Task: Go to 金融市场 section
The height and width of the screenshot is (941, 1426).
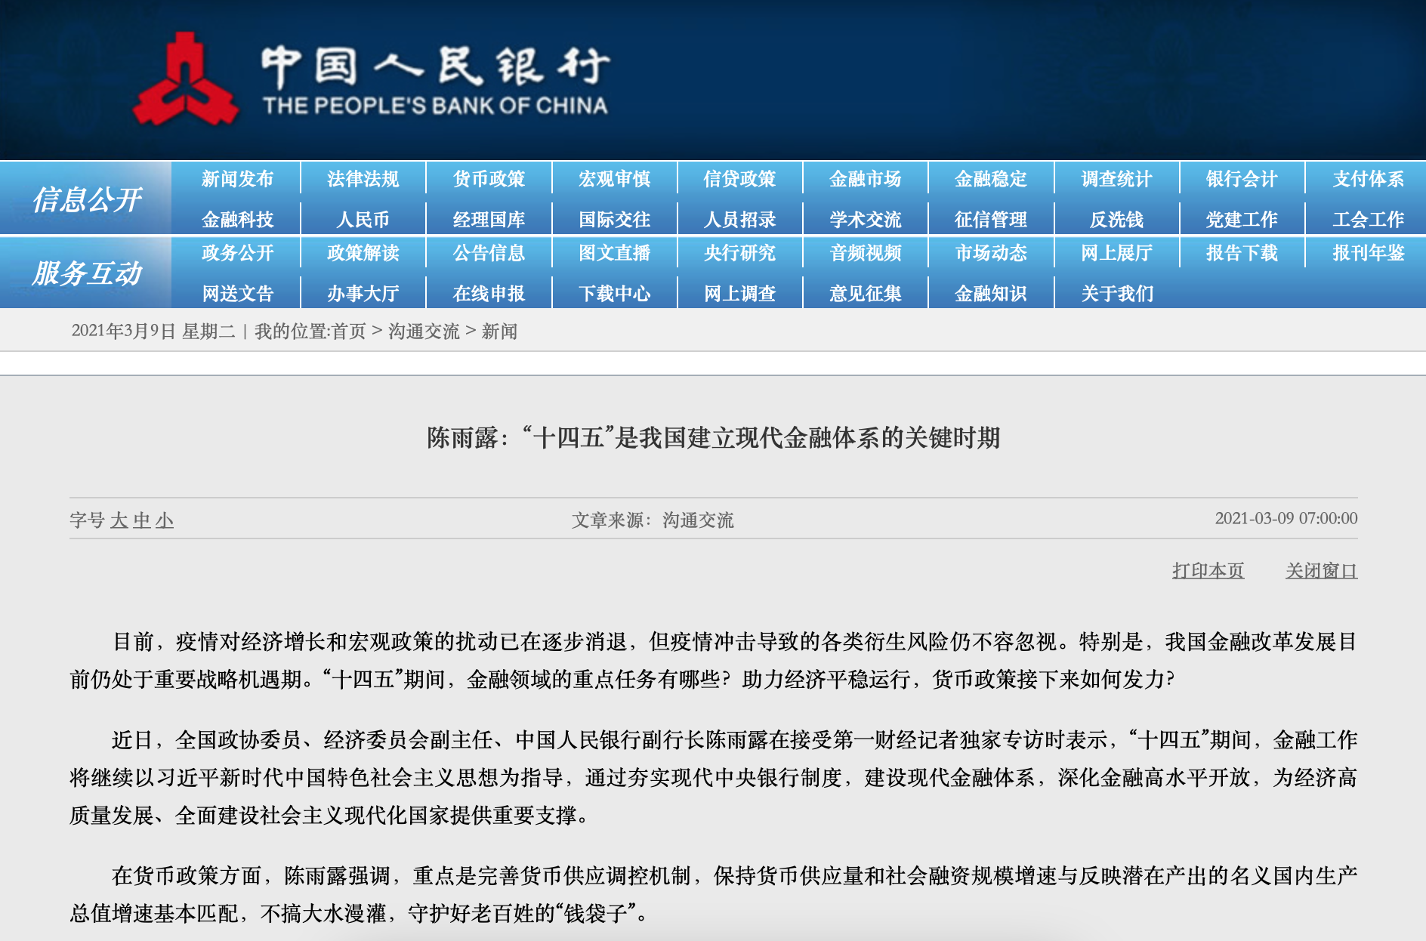Action: (x=865, y=179)
